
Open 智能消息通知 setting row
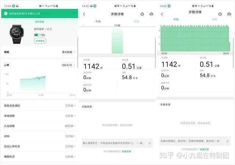coord(40,105)
